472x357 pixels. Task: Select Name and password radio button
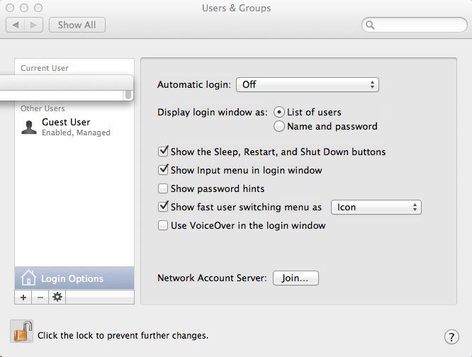(279, 126)
